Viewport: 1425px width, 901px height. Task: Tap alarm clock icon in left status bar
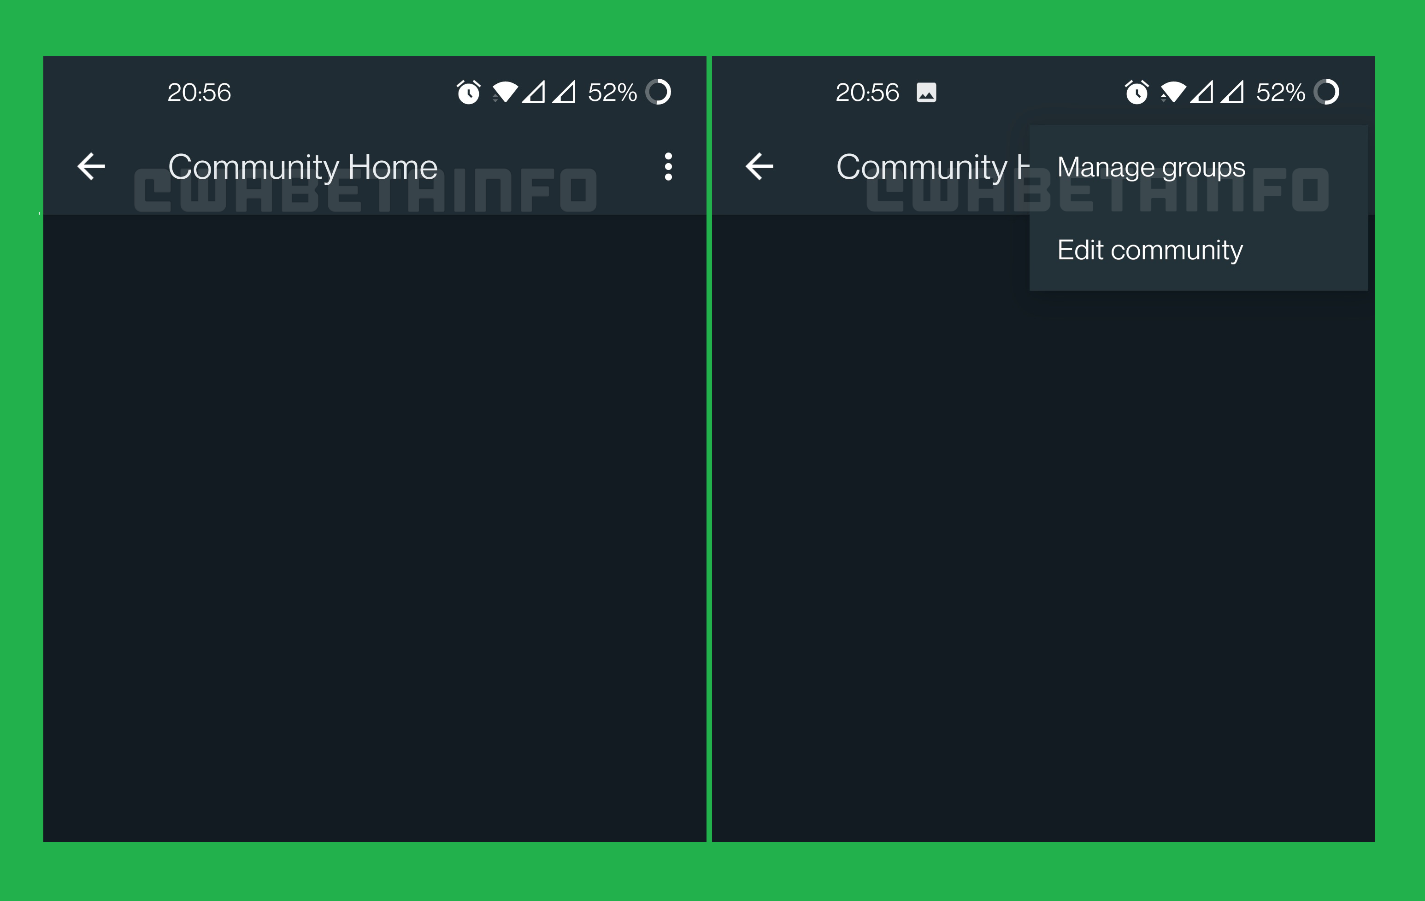tap(469, 92)
